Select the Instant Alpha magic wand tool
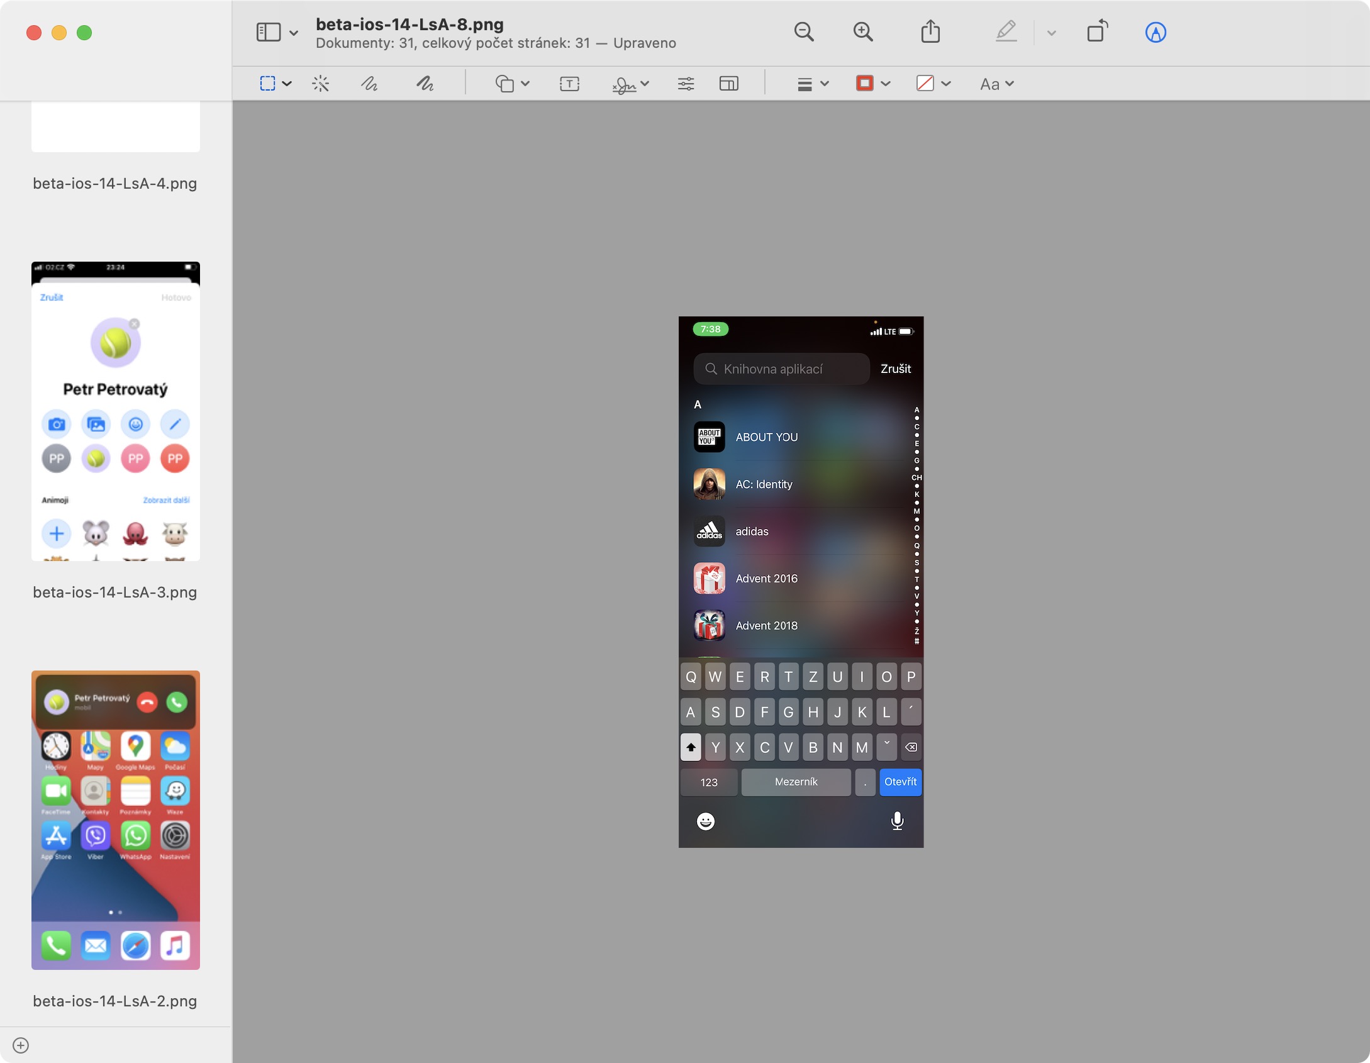Image resolution: width=1370 pixels, height=1063 pixels. coord(321,84)
